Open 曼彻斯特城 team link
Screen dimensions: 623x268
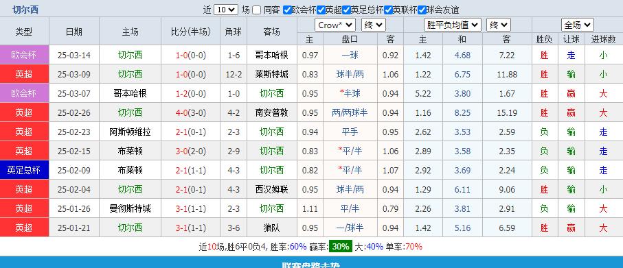(x=130, y=208)
